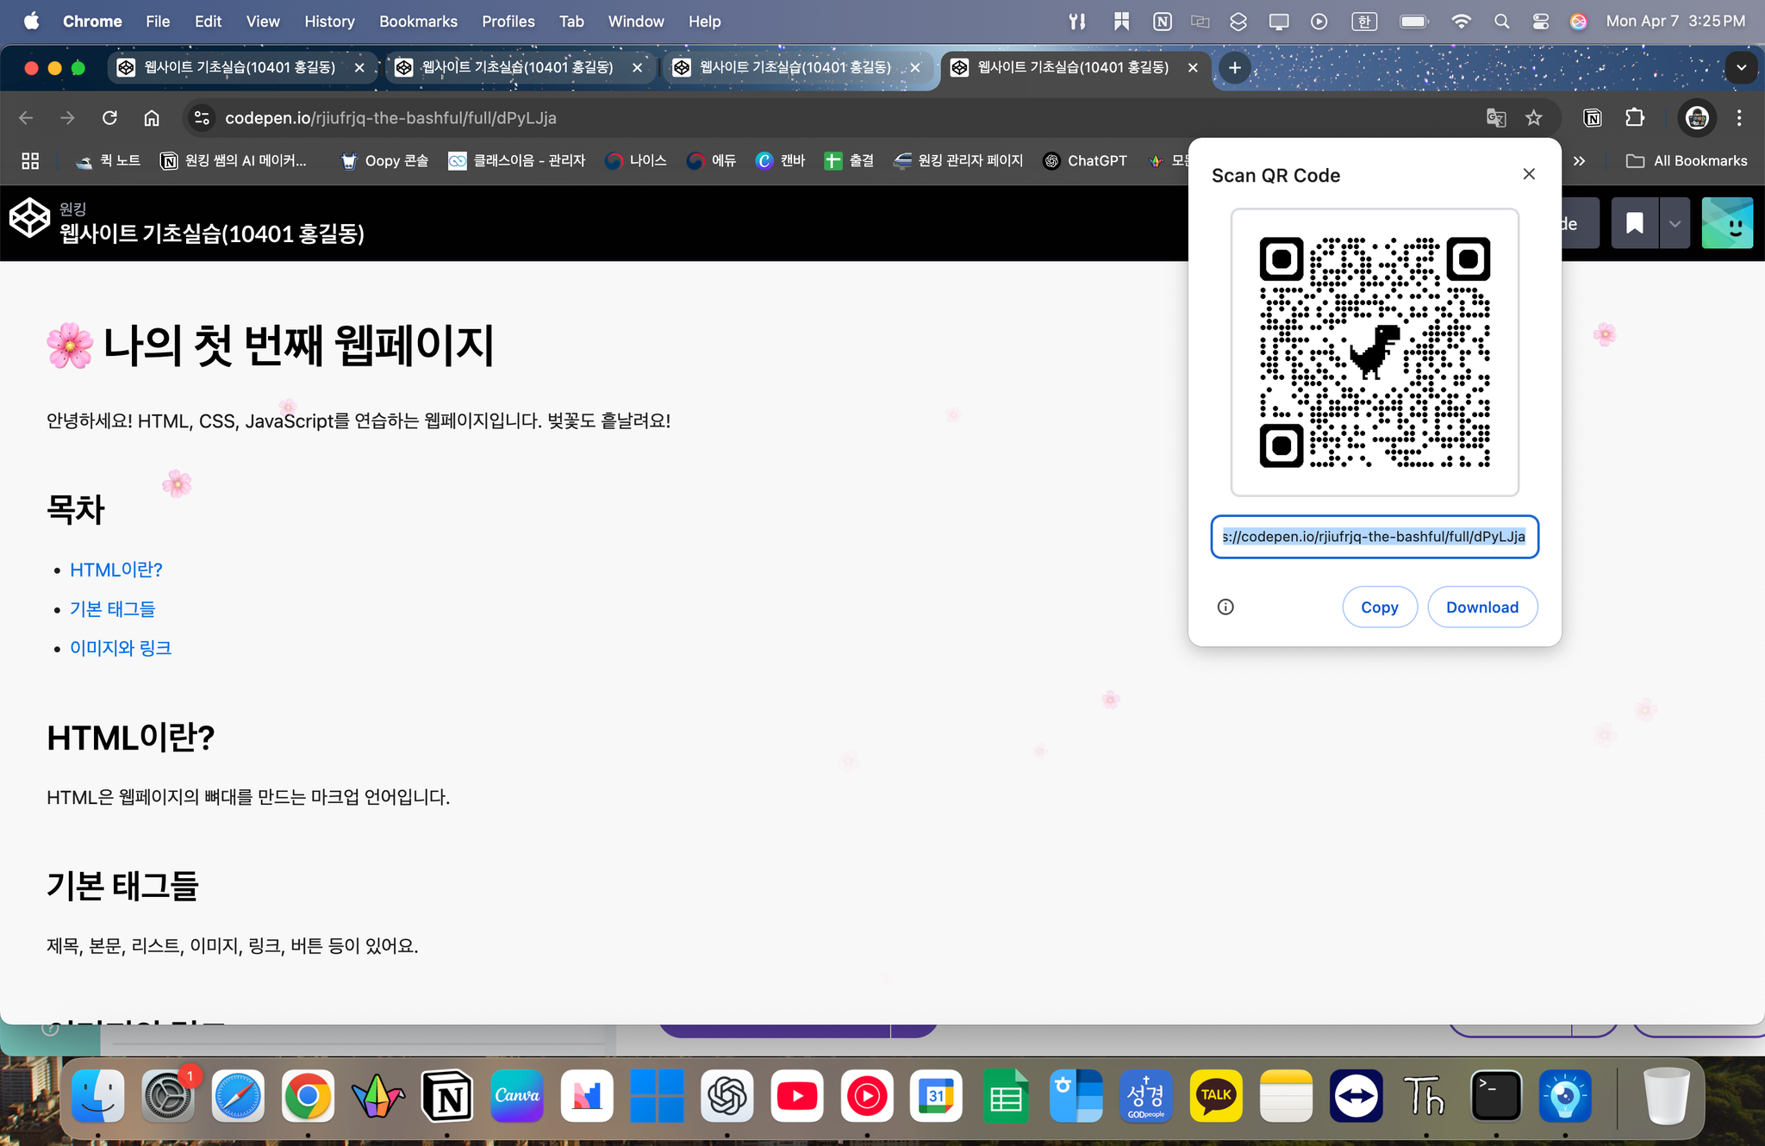This screenshot has width=1765, height=1146.
Task: Click the Korean input source icon
Action: tap(1364, 22)
